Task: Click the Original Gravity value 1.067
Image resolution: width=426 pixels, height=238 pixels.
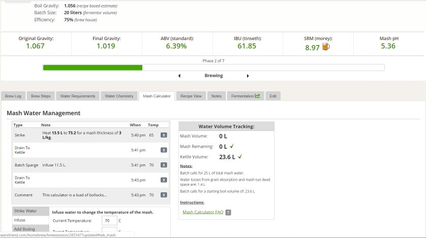Action: click(35, 46)
